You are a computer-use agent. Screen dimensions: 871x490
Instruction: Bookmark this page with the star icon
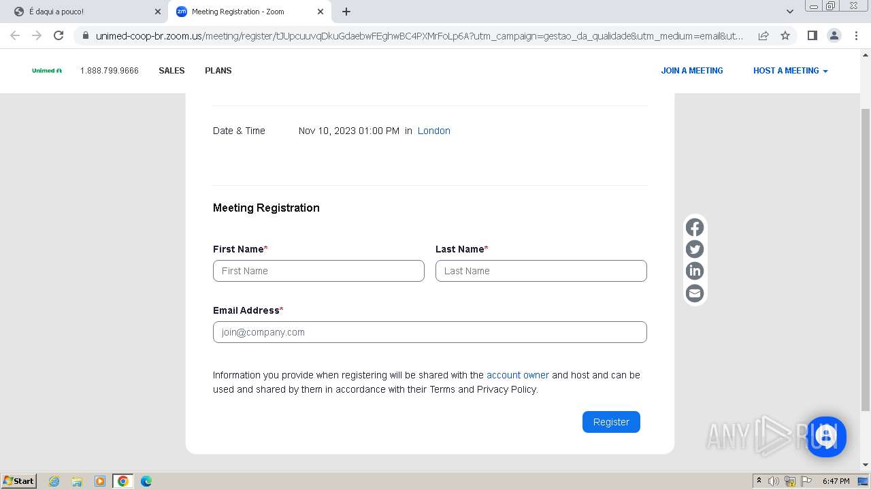point(785,35)
